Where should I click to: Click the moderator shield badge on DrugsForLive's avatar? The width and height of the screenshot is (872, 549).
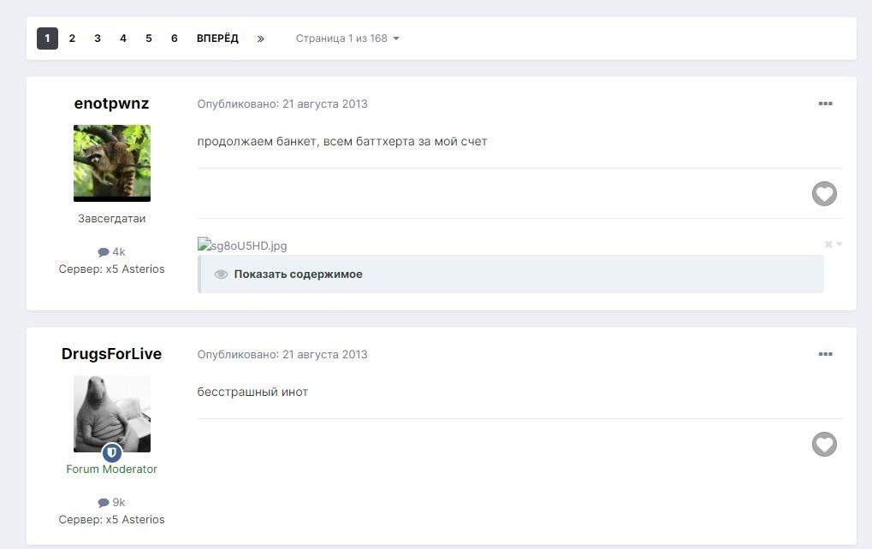[112, 452]
